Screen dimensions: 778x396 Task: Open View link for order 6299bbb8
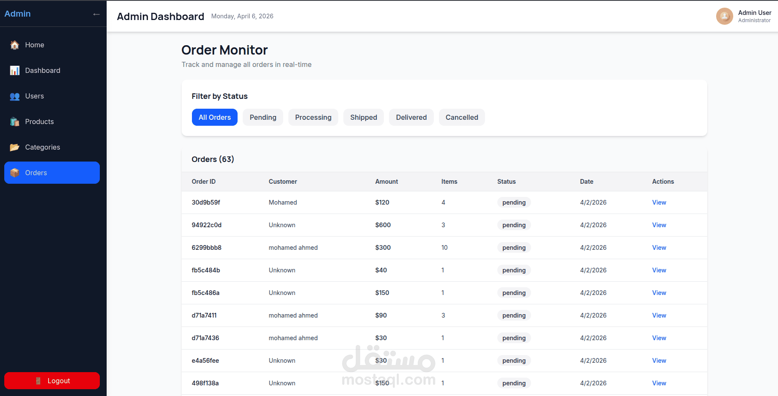[x=659, y=248]
